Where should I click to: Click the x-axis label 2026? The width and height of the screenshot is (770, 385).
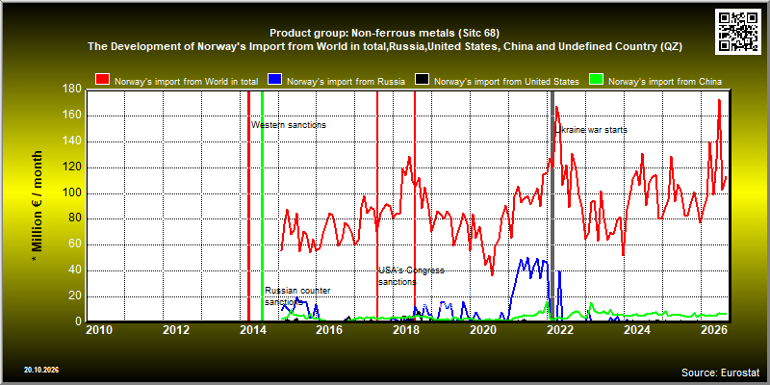pos(712,330)
